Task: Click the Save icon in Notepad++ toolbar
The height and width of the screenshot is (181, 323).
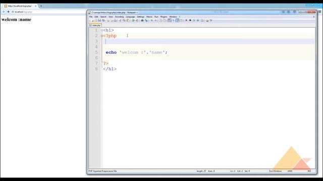Action: pyautogui.click(x=99, y=21)
